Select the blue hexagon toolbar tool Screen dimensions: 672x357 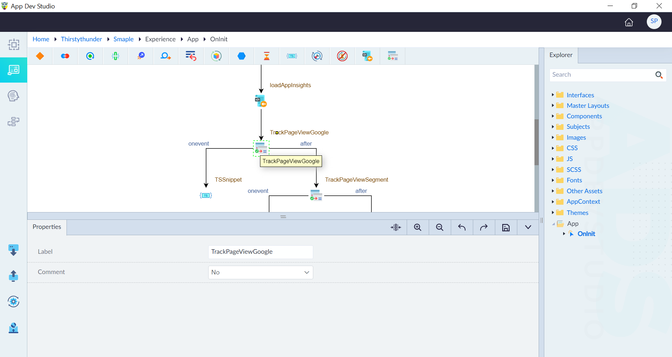(x=241, y=56)
